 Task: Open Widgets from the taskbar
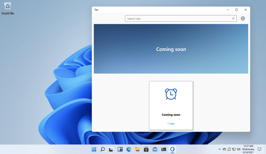pos(120,149)
